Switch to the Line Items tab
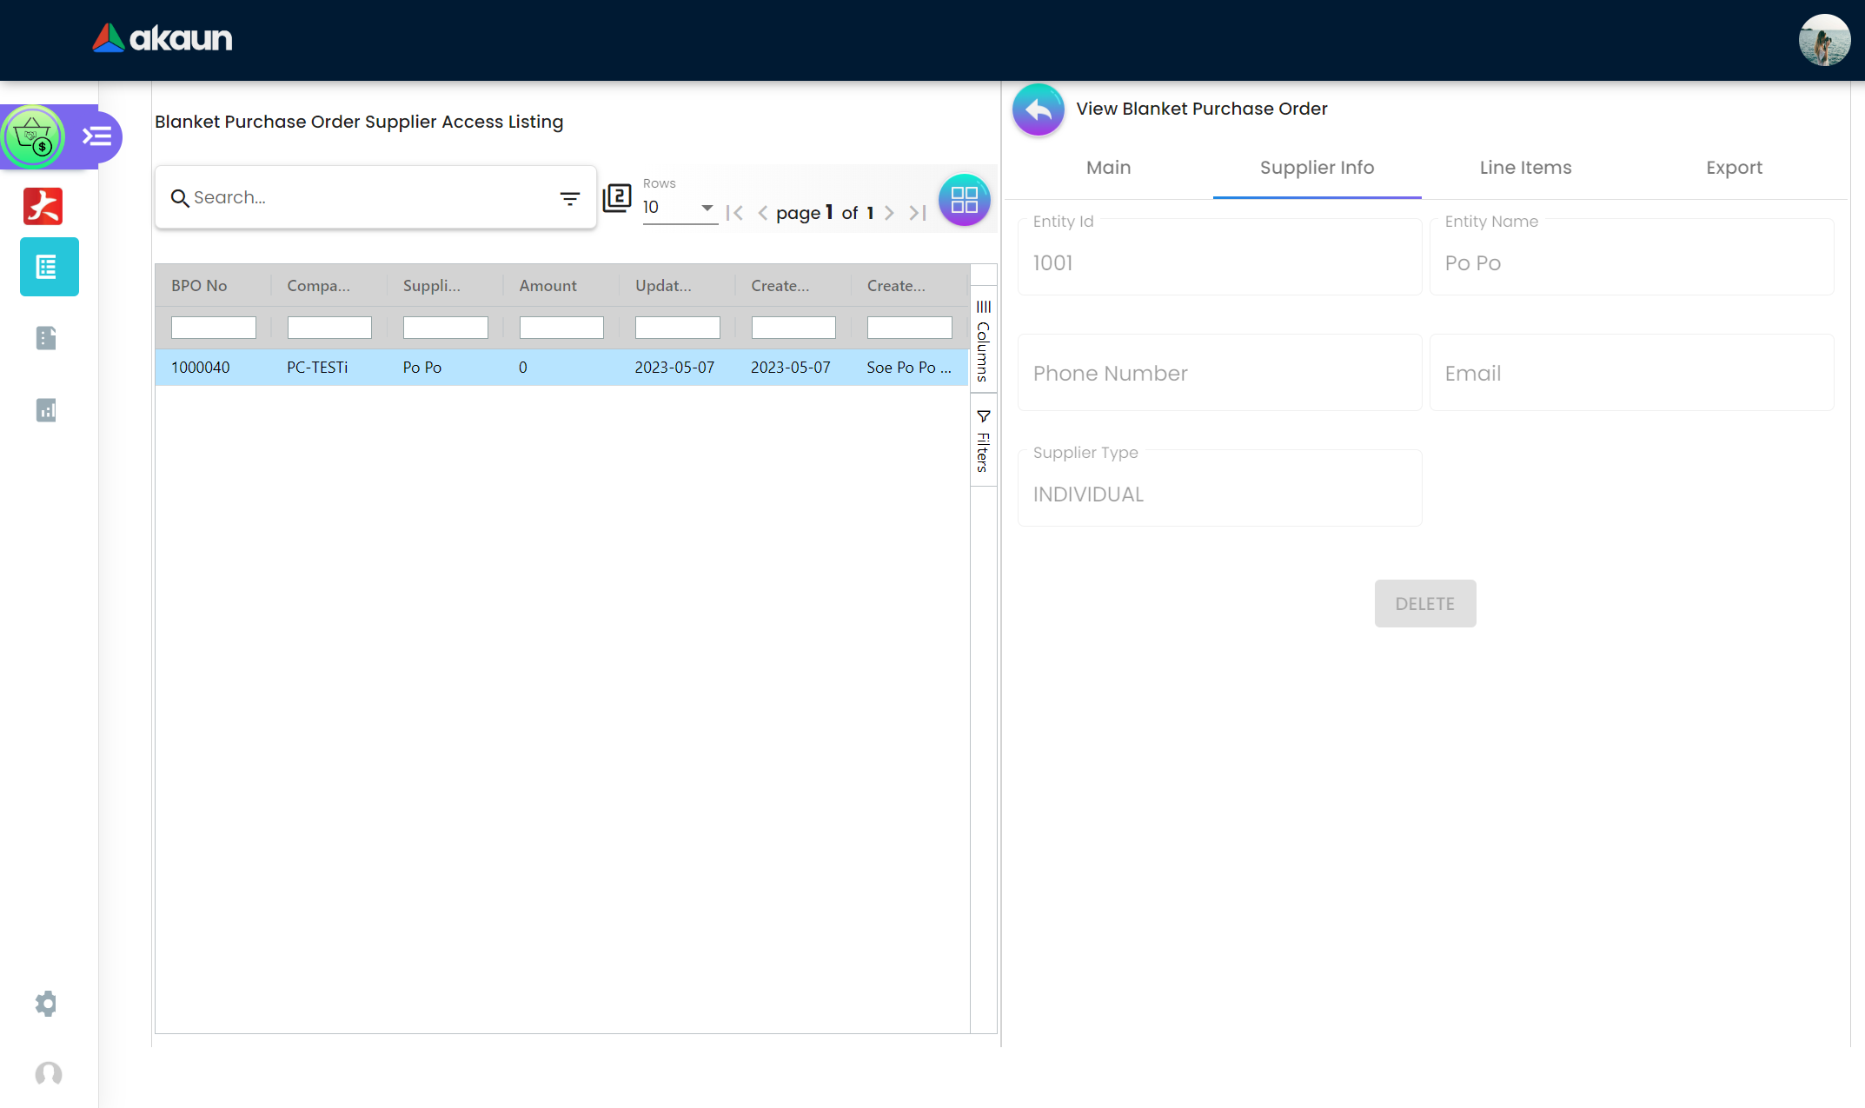 pyautogui.click(x=1525, y=168)
